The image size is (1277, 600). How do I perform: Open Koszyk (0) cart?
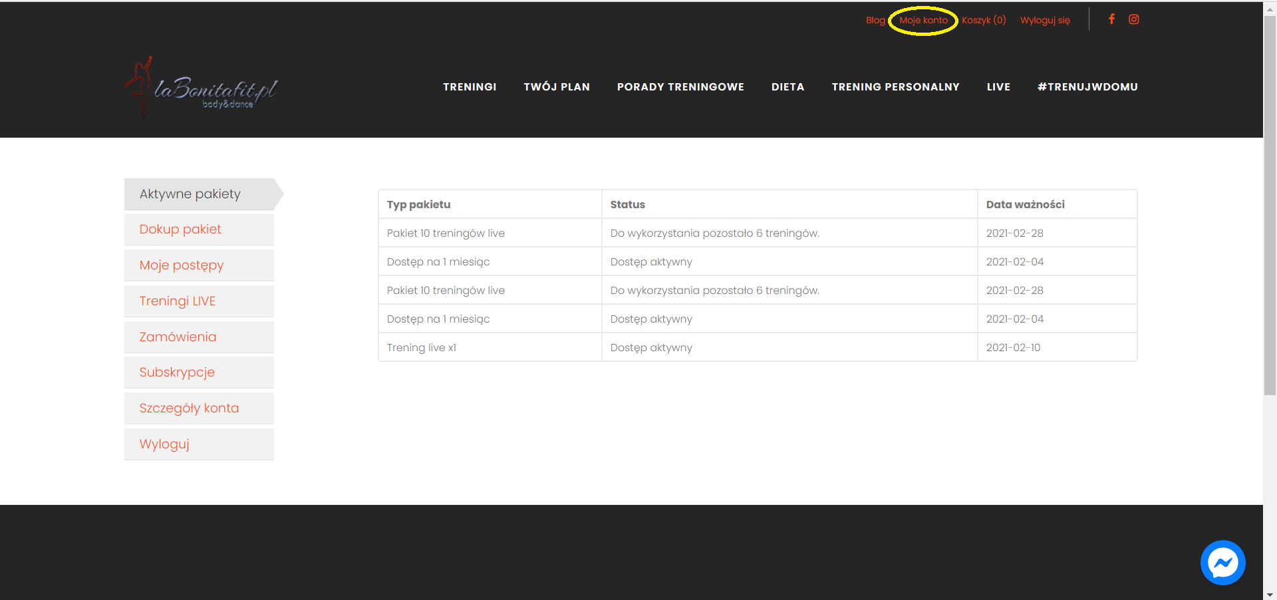(984, 20)
